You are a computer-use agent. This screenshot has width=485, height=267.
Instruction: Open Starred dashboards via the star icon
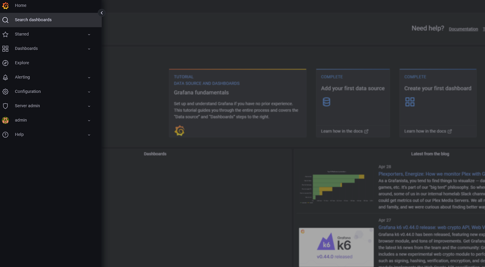click(x=5, y=34)
